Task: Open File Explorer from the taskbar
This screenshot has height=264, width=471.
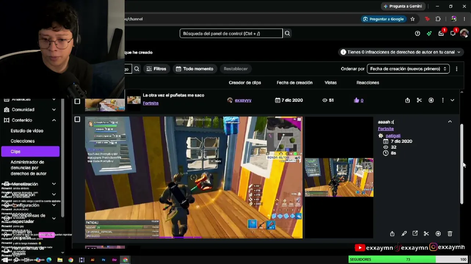Action: click(60, 260)
